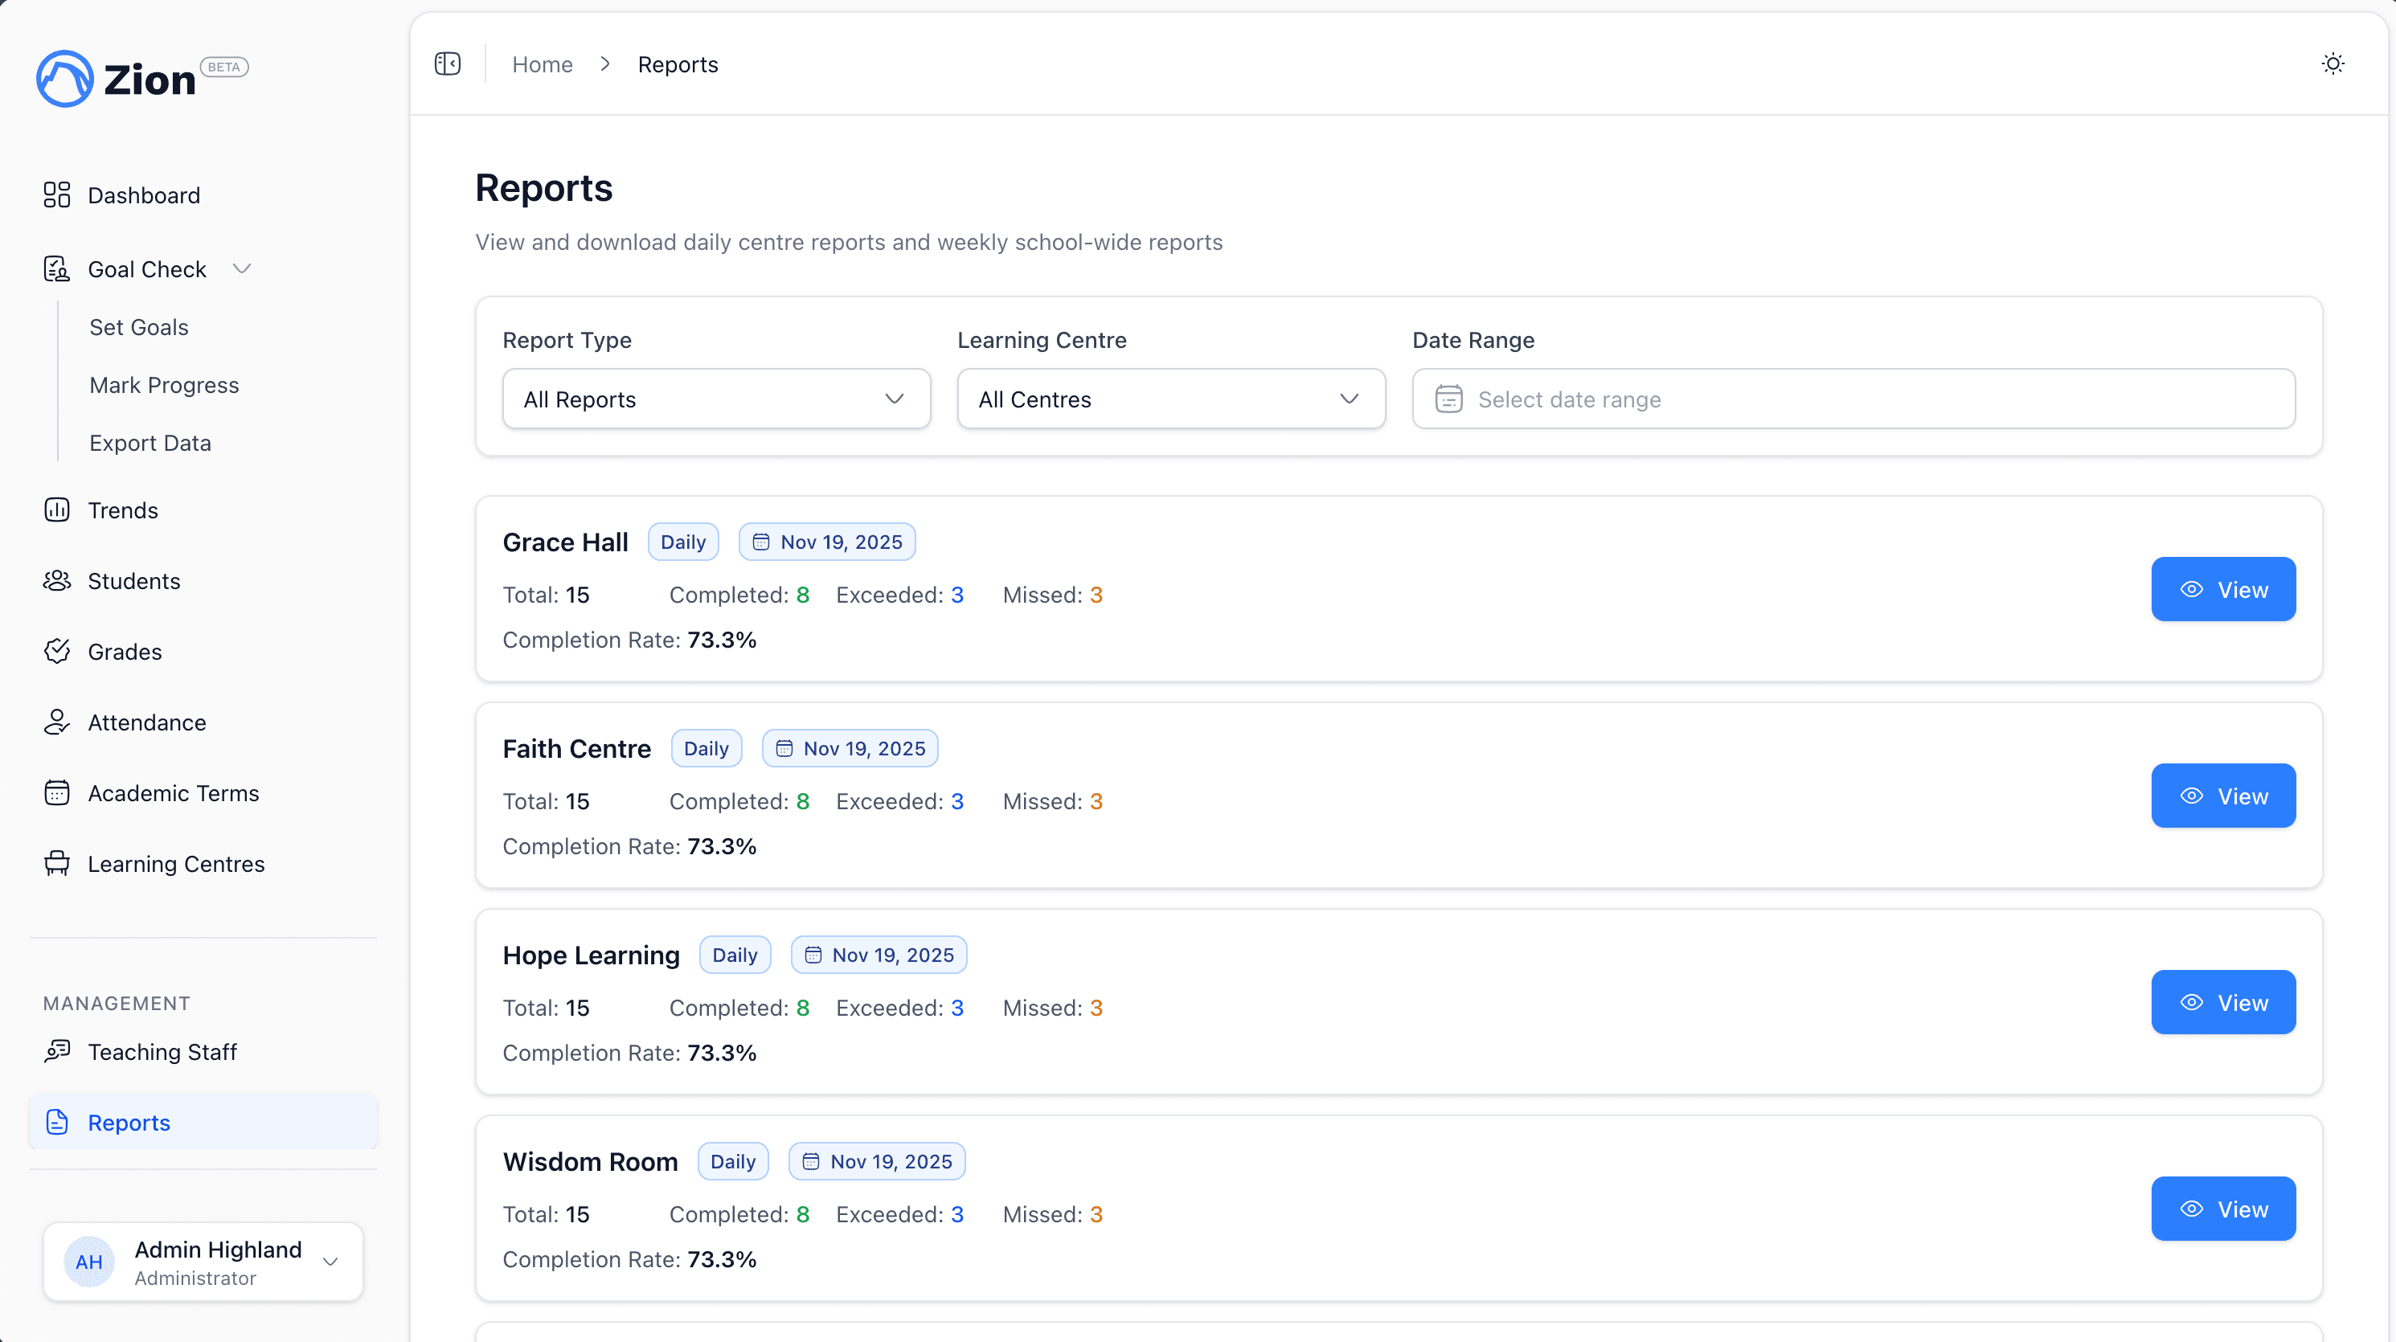2396x1342 pixels.
Task: Navigate to Home via the breadcrumb
Action: [x=543, y=64]
